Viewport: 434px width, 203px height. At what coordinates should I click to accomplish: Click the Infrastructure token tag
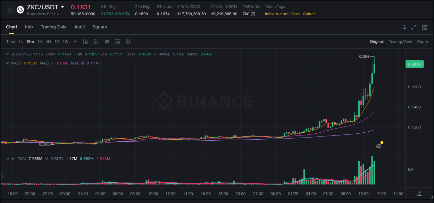pyautogui.click(x=276, y=14)
